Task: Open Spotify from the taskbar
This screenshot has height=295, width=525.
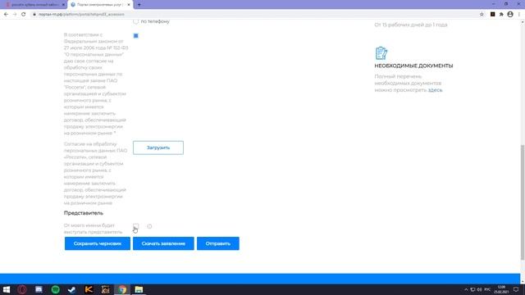Action: 56,289
